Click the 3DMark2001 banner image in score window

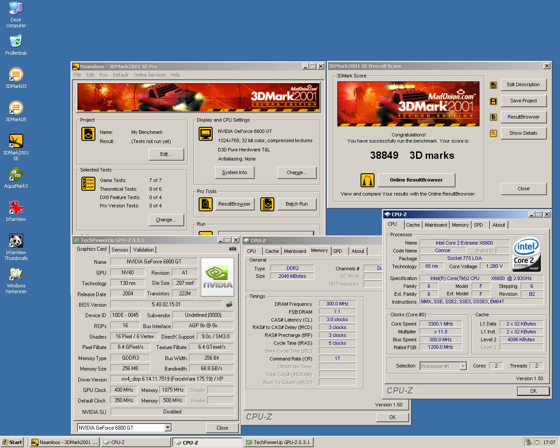[x=408, y=104]
